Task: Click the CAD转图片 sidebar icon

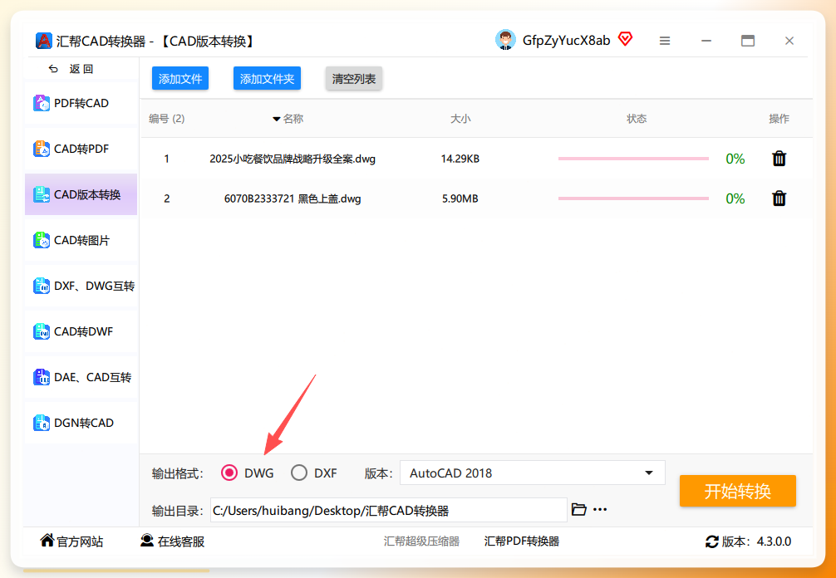Action: tap(42, 240)
